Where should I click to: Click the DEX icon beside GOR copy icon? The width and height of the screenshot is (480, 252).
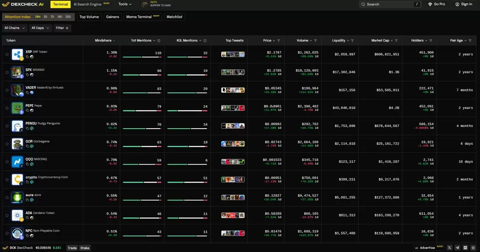(x=32, y=147)
